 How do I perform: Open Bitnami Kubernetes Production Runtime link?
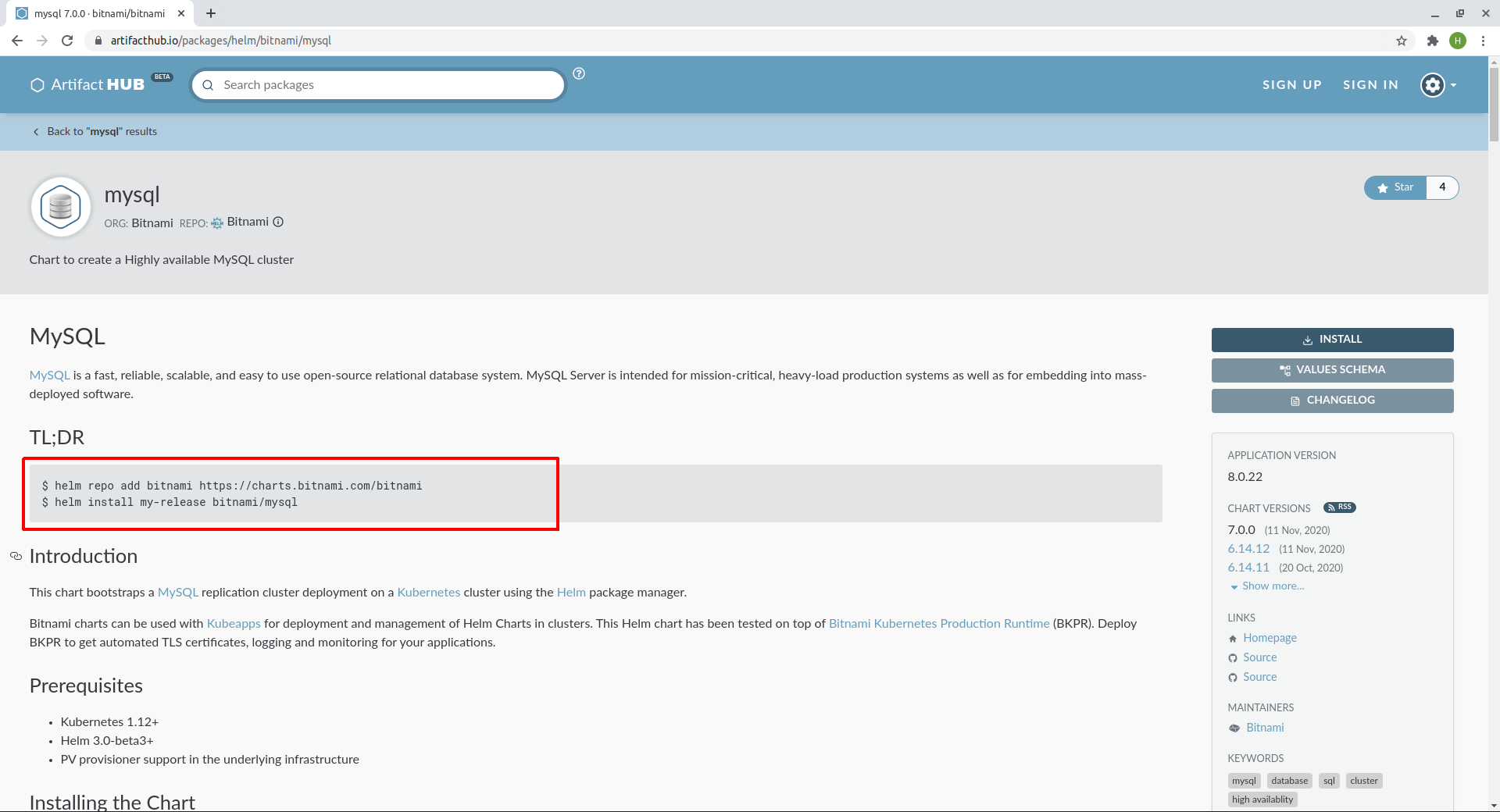pyautogui.click(x=939, y=624)
